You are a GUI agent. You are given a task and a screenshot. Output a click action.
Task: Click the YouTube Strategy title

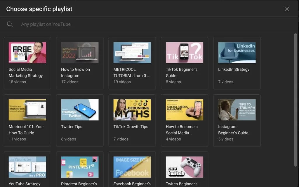point(25,184)
